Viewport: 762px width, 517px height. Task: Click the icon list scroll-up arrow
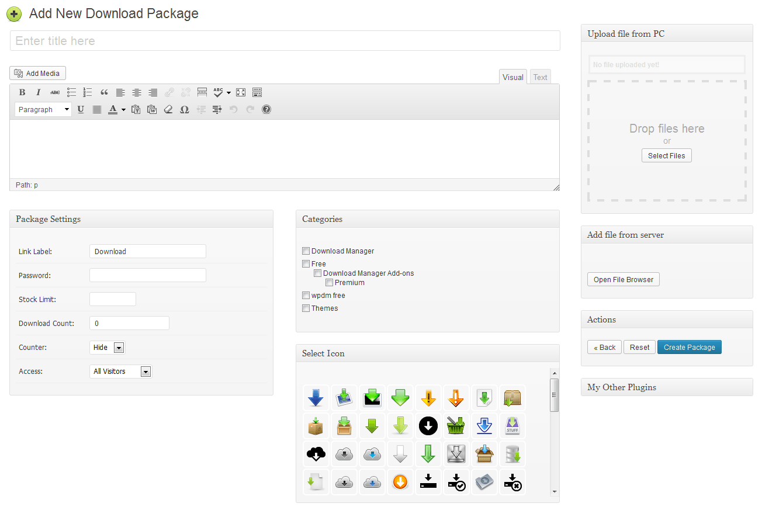pos(555,373)
